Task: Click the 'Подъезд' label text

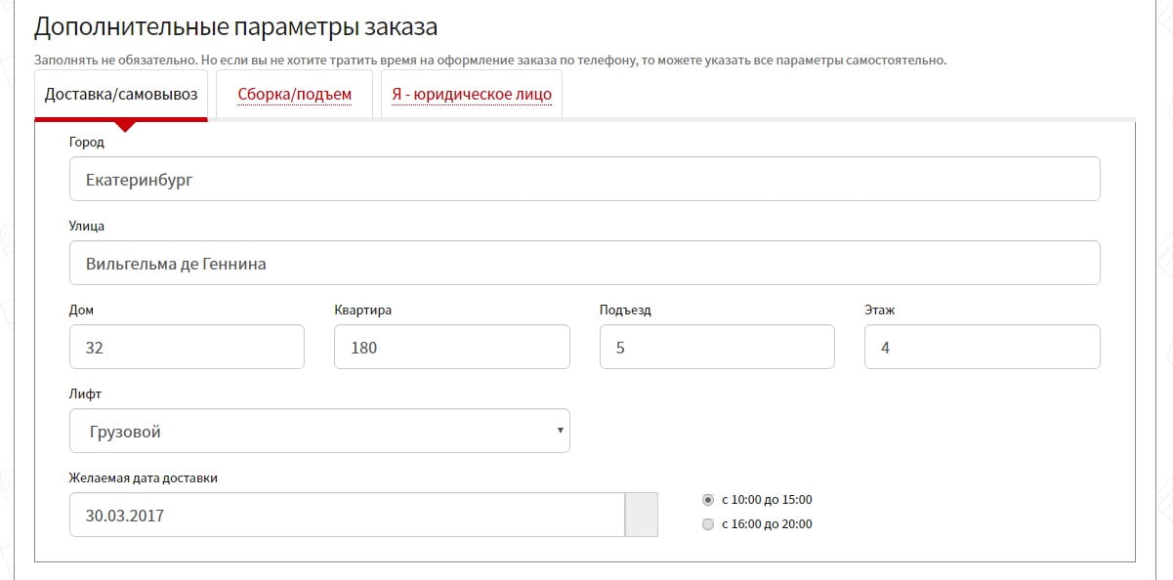Action: [625, 311]
